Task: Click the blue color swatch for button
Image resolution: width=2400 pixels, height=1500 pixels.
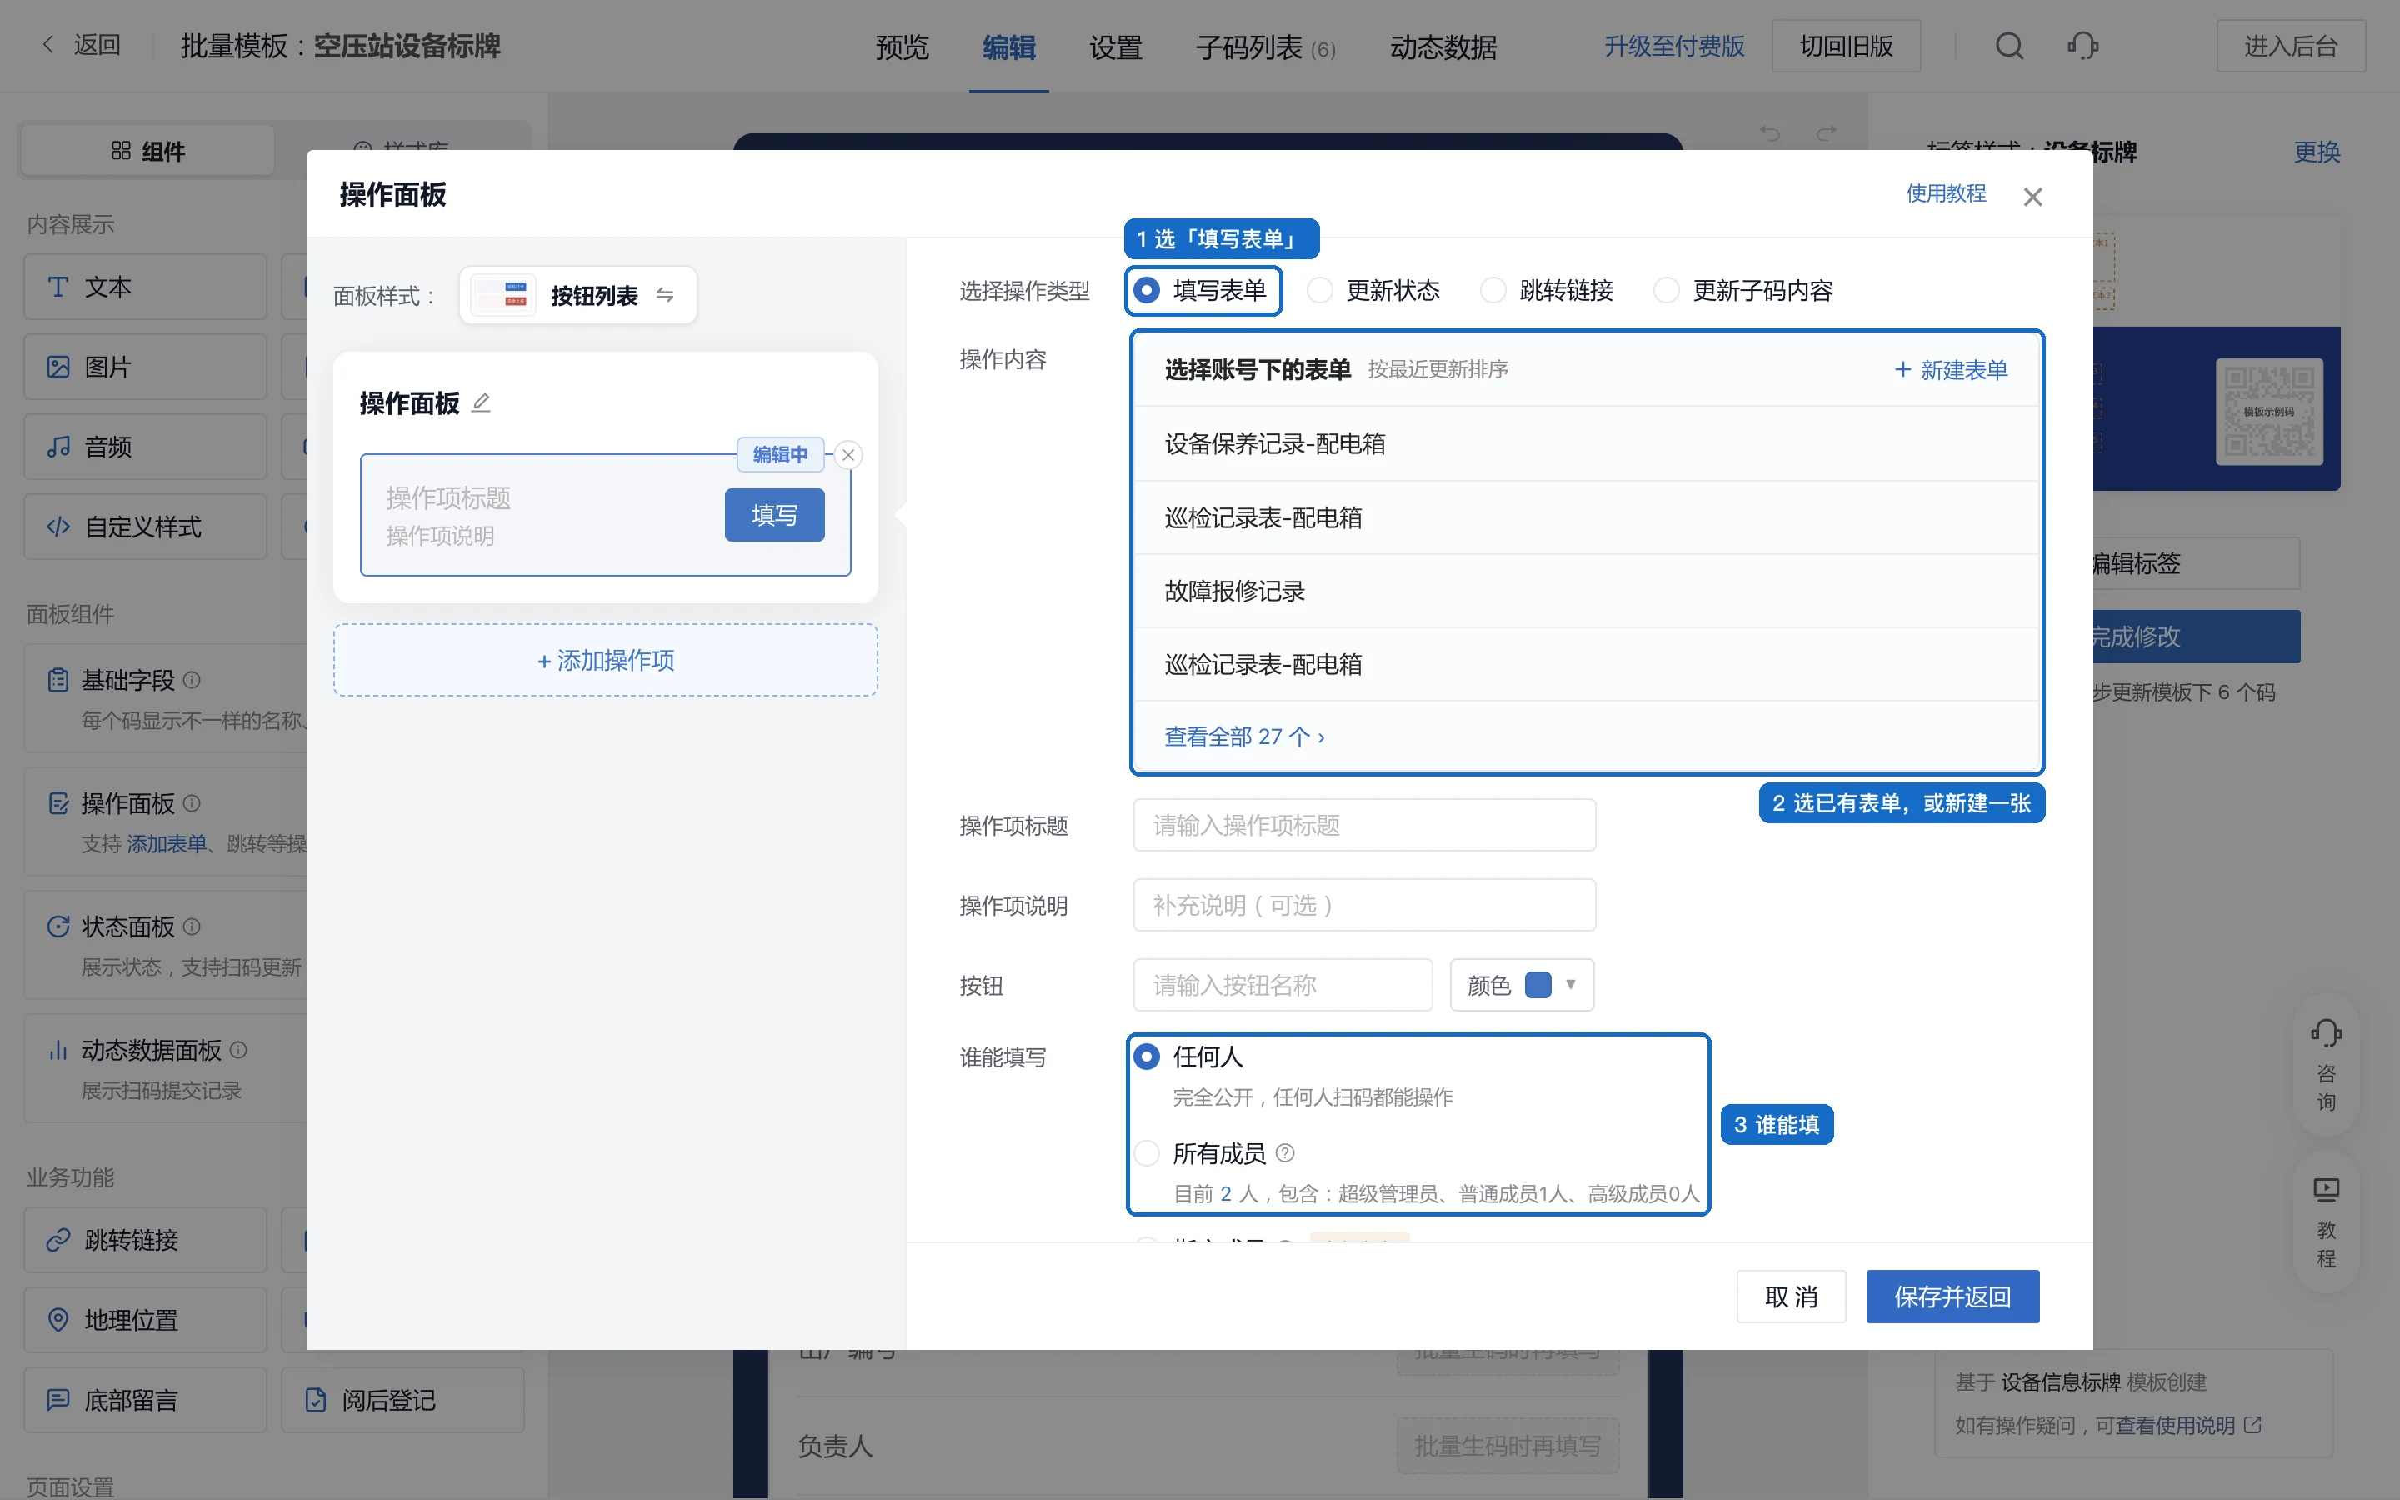Action: click(x=1538, y=985)
